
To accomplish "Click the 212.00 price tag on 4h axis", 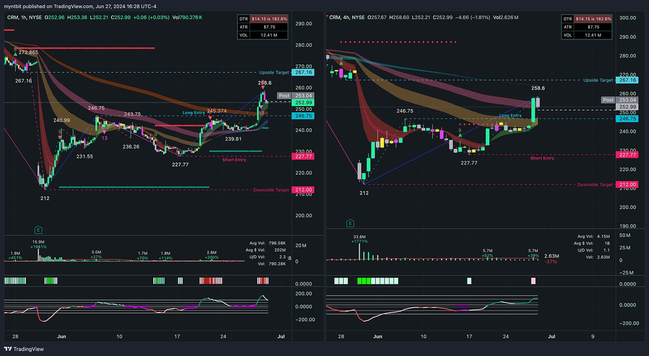I will [627, 185].
